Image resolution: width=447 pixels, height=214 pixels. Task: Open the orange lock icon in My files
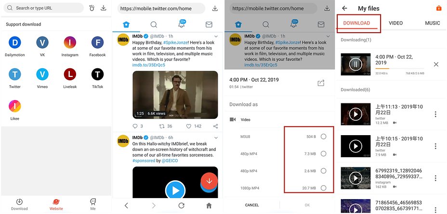[x=439, y=8]
